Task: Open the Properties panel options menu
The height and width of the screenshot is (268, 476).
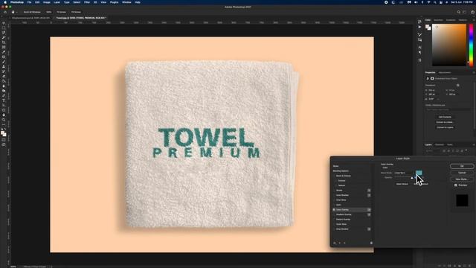Action: [474, 72]
